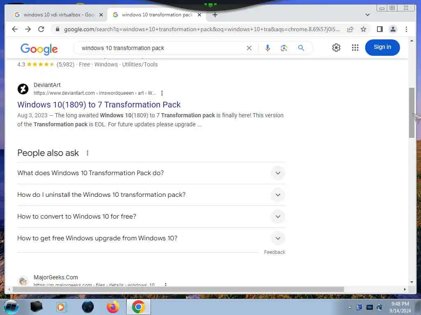Open a new browser tab

coord(215,15)
